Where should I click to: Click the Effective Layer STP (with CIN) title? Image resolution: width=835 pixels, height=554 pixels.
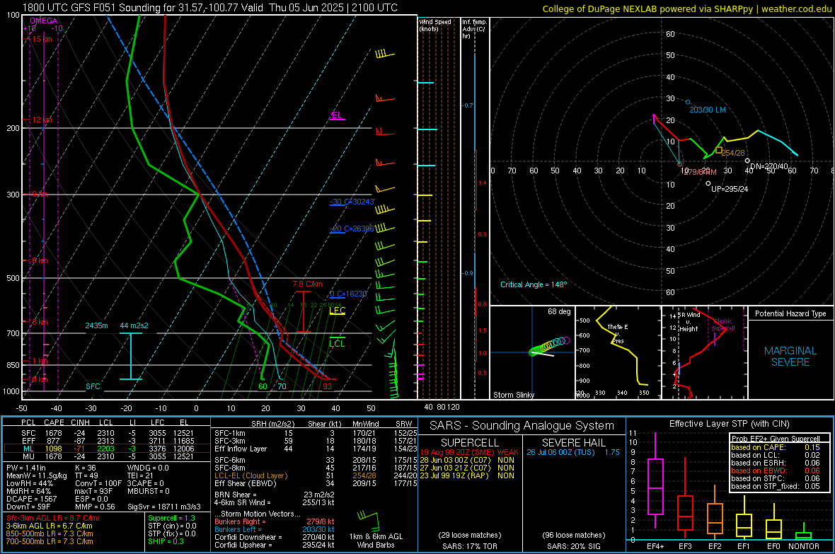click(x=729, y=424)
